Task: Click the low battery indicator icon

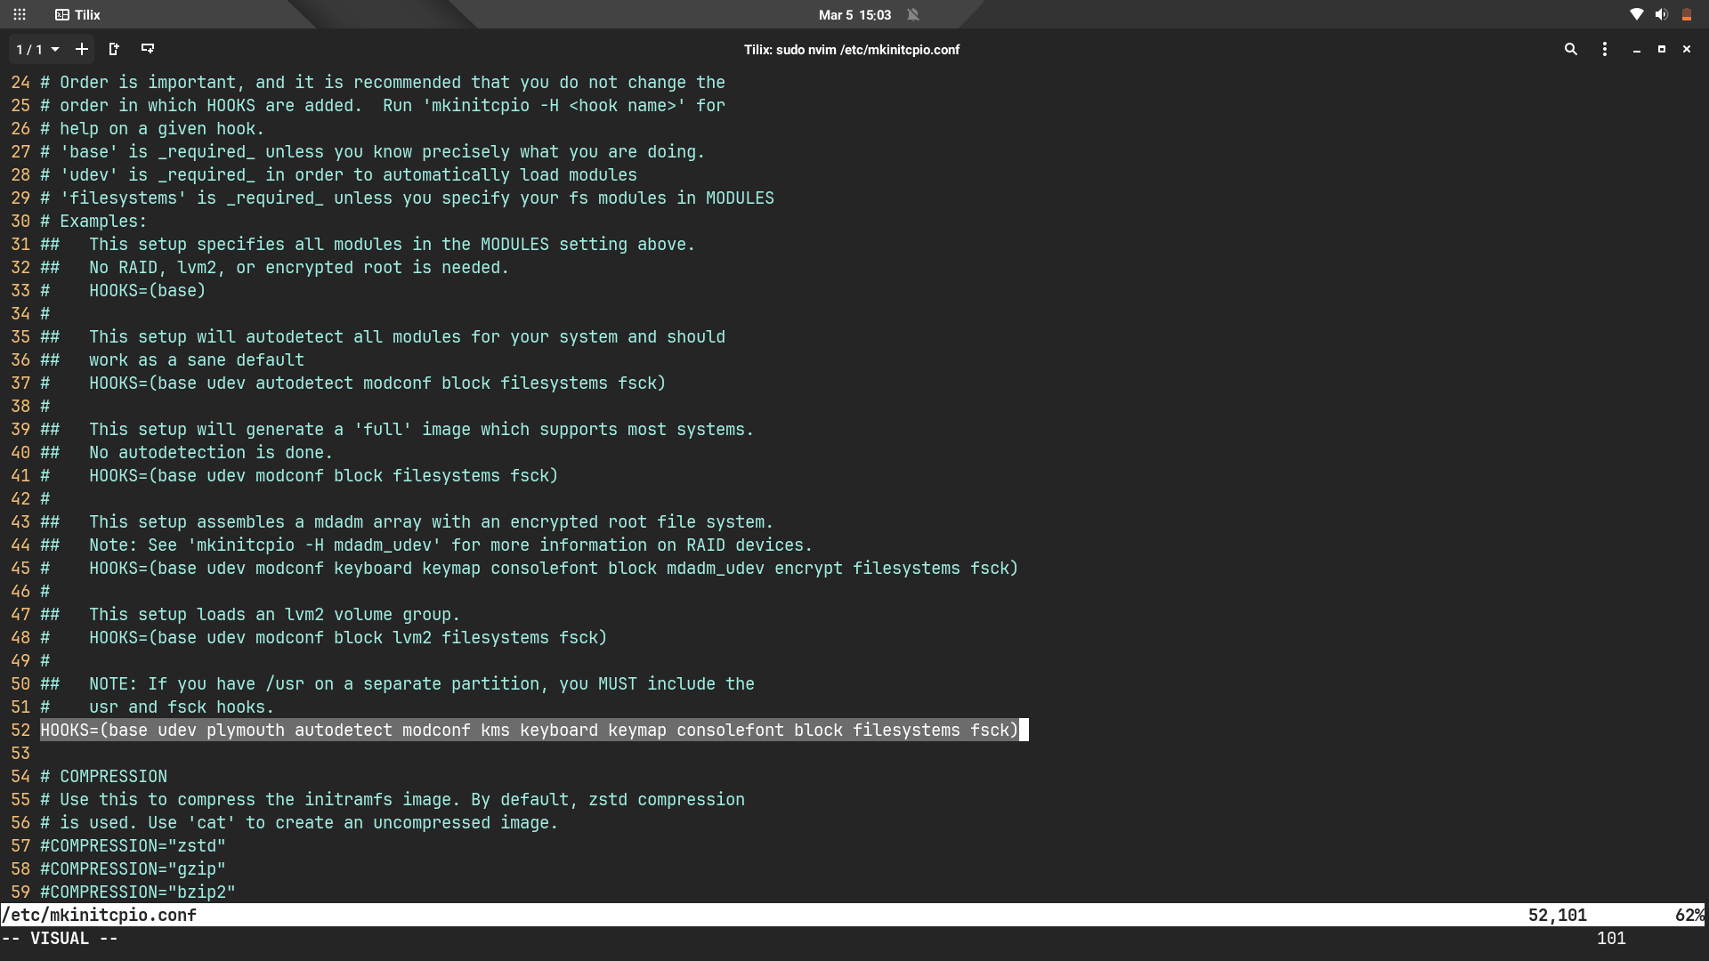Action: click(1686, 14)
